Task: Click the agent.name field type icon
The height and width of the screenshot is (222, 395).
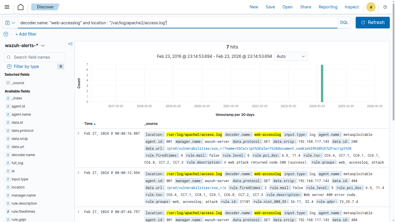Action: pos(8,114)
